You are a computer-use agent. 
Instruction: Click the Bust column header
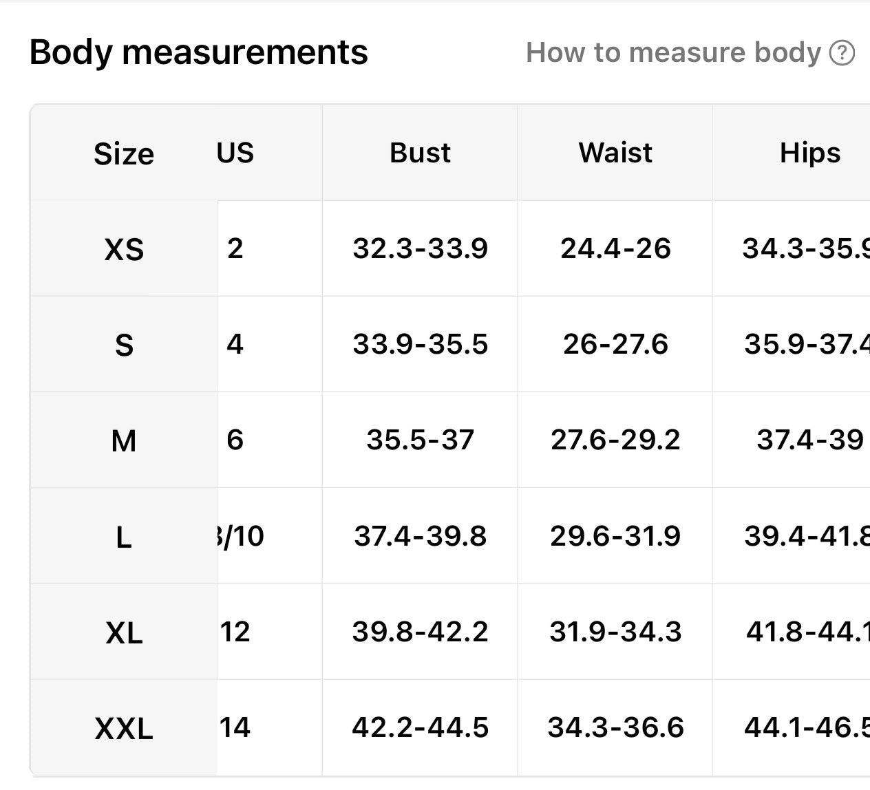tap(420, 153)
